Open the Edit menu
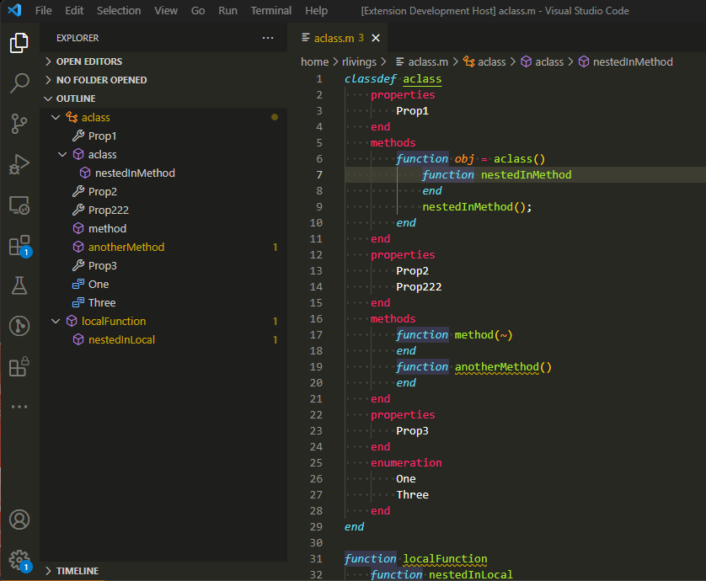Image resolution: width=706 pixels, height=581 pixels. (x=74, y=10)
